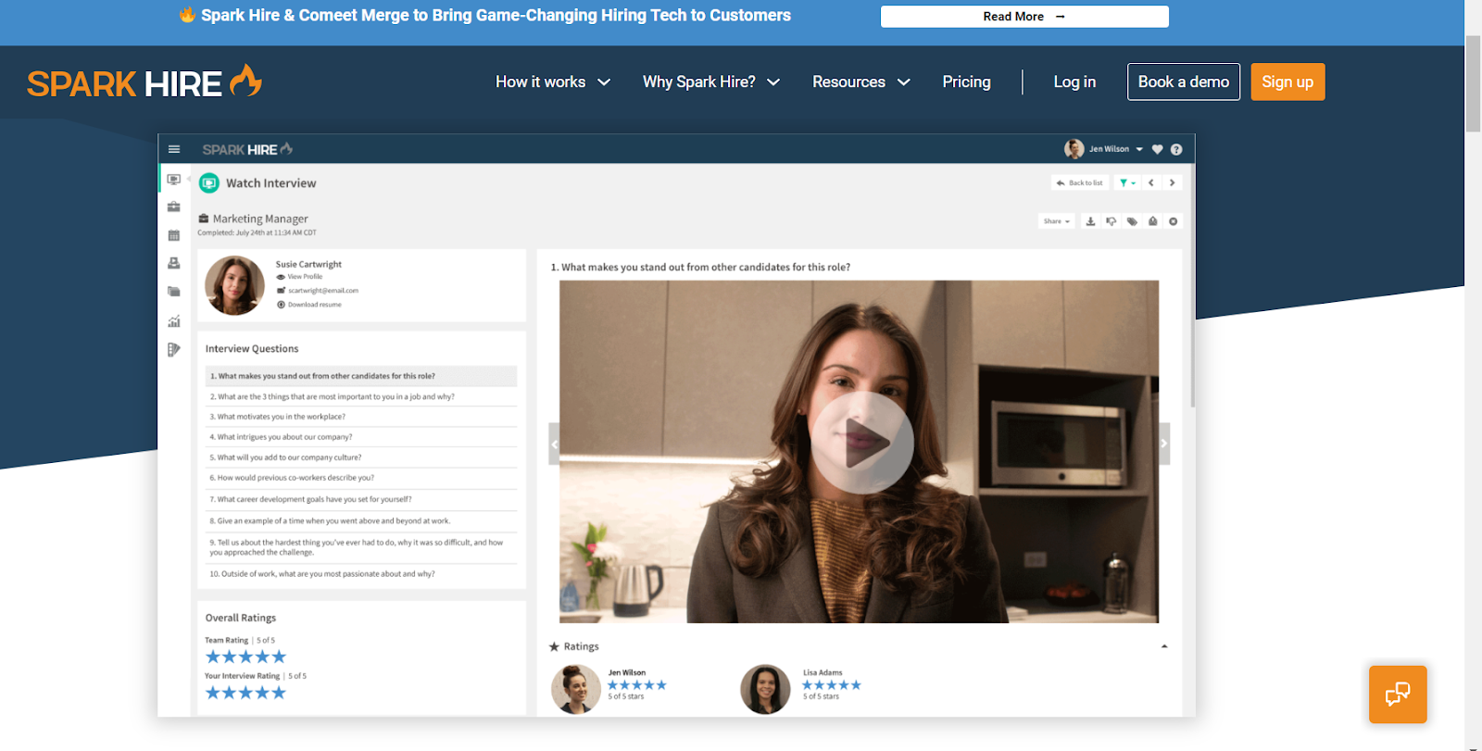Open View Profile link for Susie Cartwright
This screenshot has height=751, width=1482.
coord(305,277)
